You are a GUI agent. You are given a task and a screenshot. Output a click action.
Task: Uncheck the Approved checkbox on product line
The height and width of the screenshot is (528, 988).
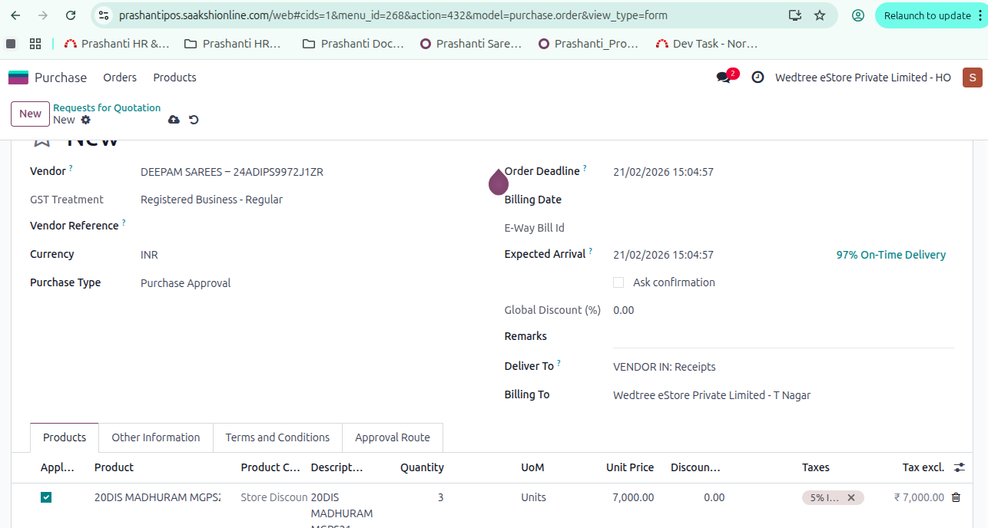point(46,497)
